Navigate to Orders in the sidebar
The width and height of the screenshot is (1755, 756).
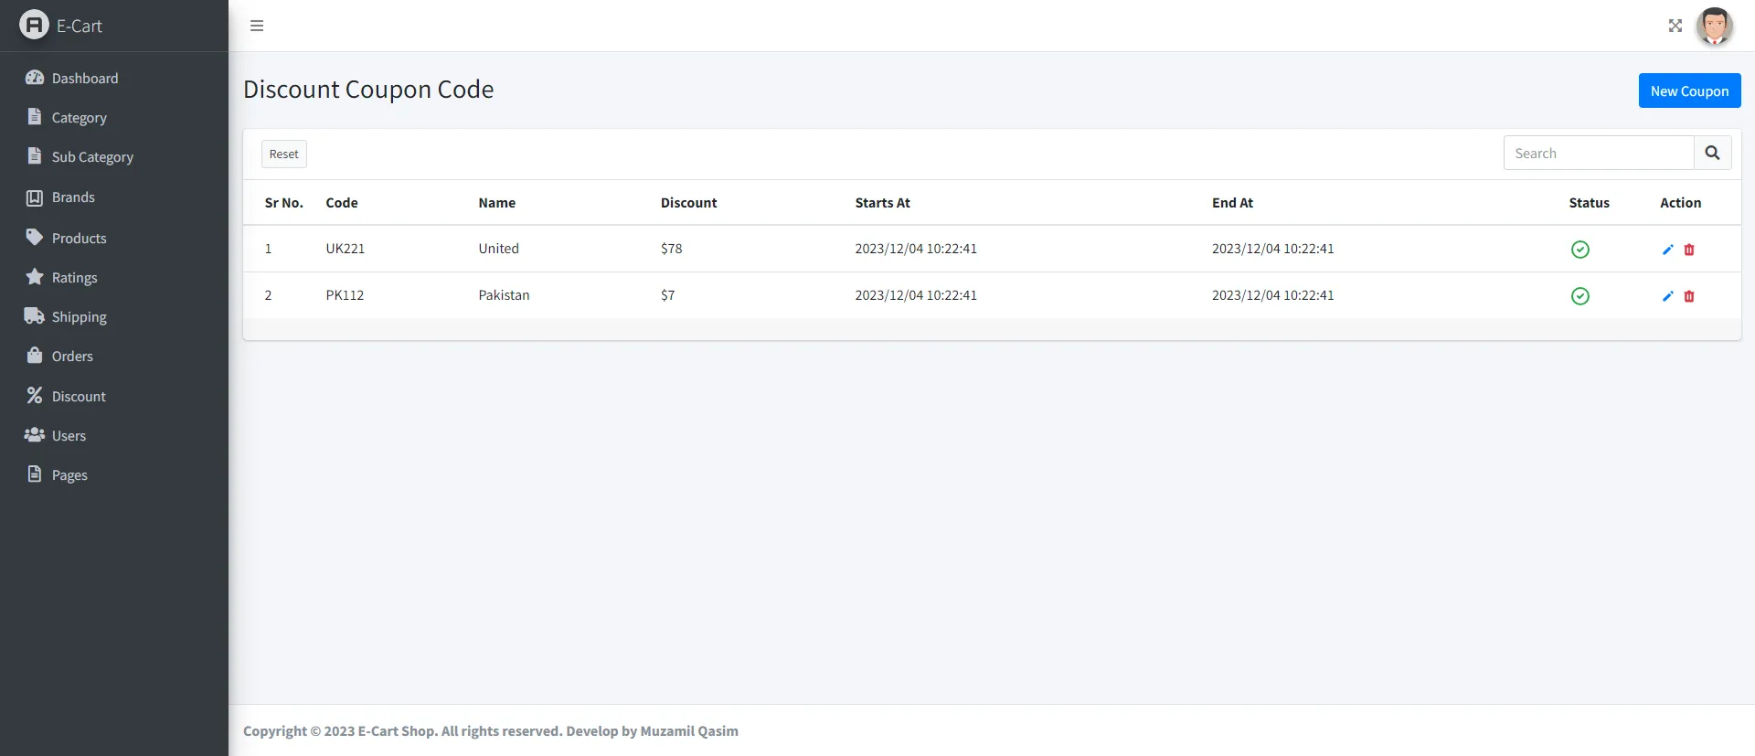coord(72,357)
